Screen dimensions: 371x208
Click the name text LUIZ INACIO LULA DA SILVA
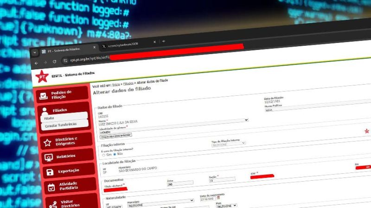(118, 122)
